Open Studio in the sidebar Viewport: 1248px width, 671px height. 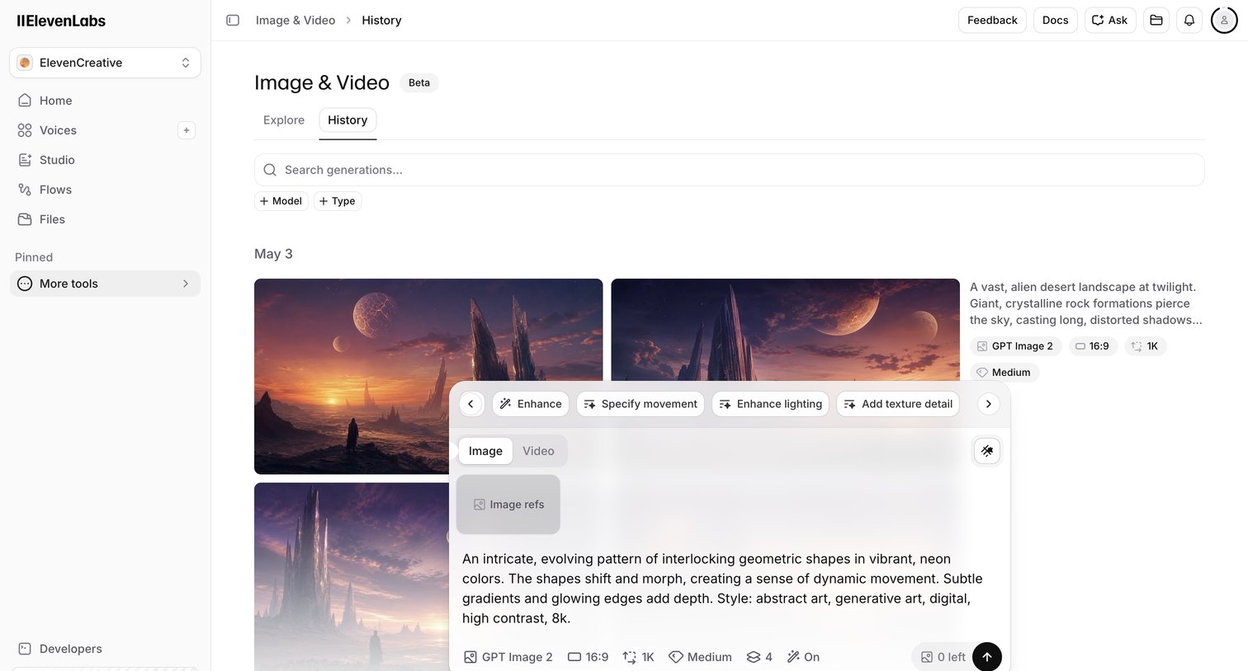pos(105,160)
